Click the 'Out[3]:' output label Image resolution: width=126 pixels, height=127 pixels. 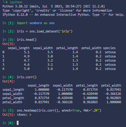point(9,44)
